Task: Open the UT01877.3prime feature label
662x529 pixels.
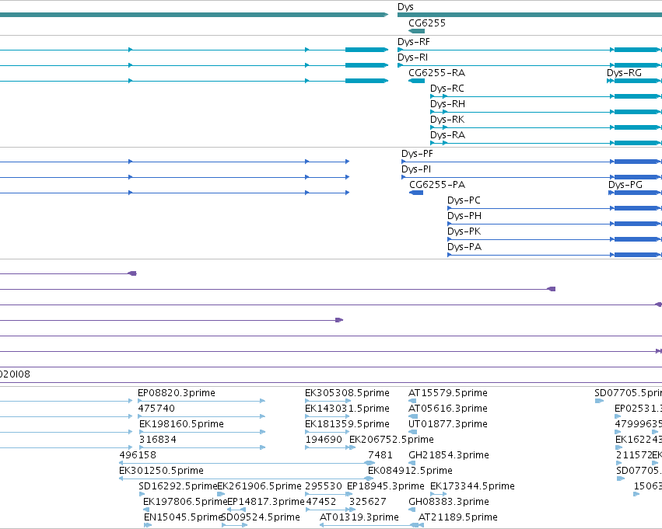Action: point(448,424)
